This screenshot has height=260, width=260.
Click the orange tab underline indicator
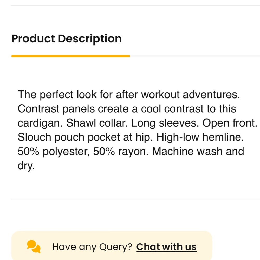click(x=70, y=56)
